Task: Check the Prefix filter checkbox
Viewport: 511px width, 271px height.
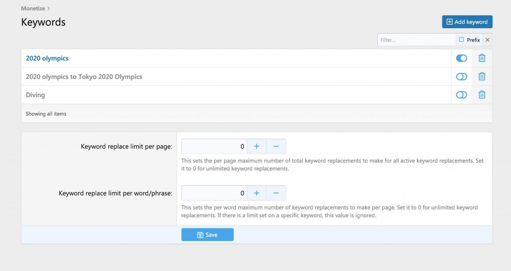Action: (461, 40)
